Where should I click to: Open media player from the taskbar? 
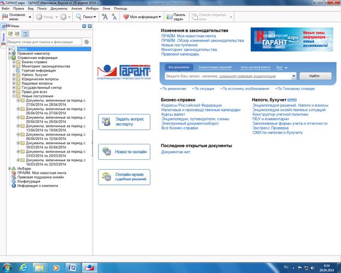[x=56, y=268]
